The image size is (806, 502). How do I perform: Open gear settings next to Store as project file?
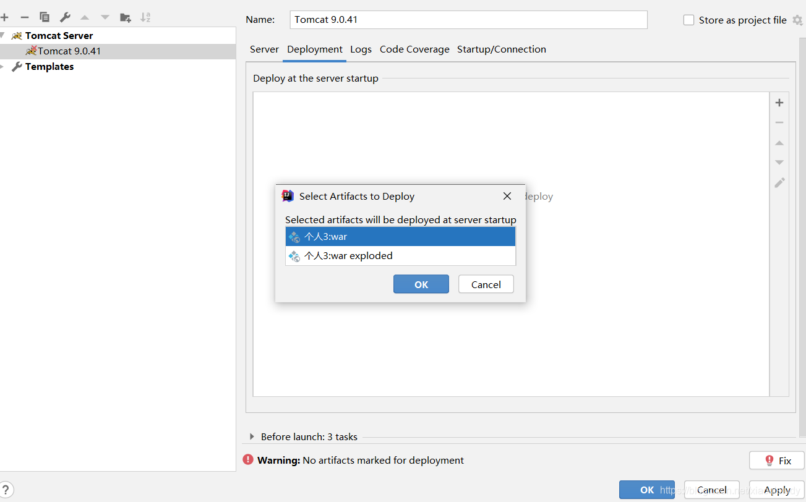(x=797, y=20)
